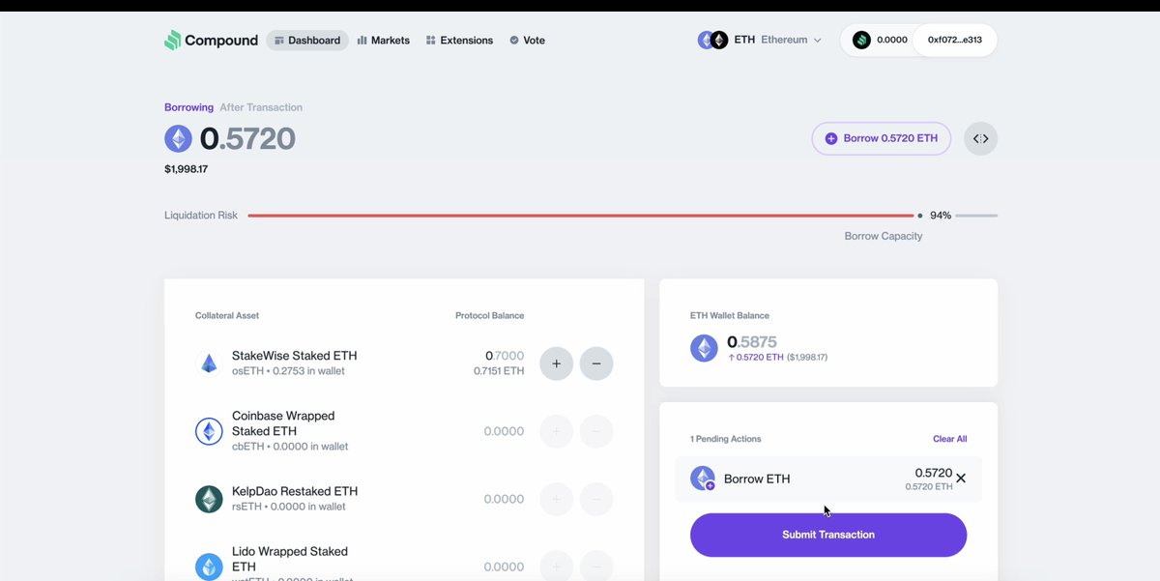Image resolution: width=1160 pixels, height=581 pixels.
Task: Click the 0.5875 wallet balance value
Action: (x=752, y=342)
